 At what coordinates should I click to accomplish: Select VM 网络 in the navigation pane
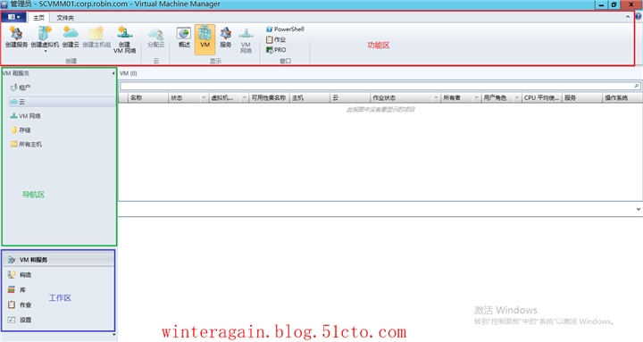[25, 116]
